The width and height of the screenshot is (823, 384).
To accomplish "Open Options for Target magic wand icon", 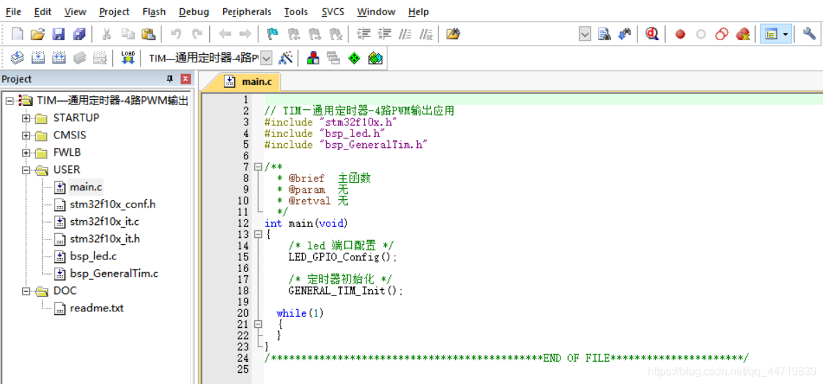I will click(286, 58).
